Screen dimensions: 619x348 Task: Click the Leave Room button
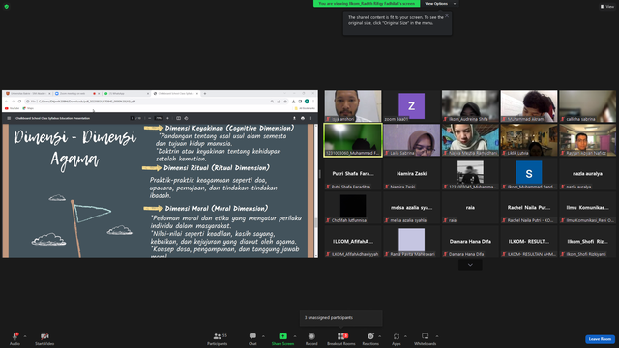[600, 339]
